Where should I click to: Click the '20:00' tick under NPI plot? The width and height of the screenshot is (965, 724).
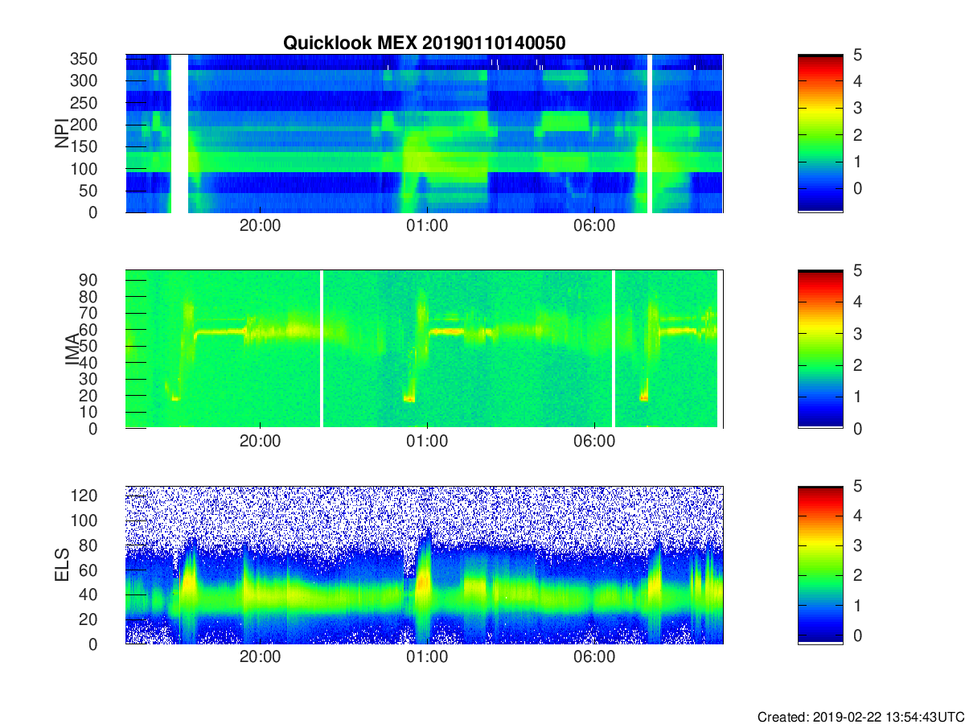[x=260, y=226]
